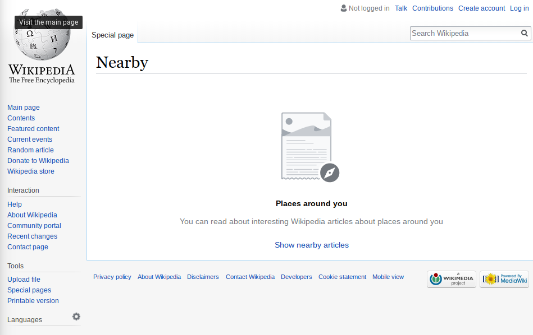The height and width of the screenshot is (335, 533).
Task: Show nearby articles
Action: pos(311,245)
